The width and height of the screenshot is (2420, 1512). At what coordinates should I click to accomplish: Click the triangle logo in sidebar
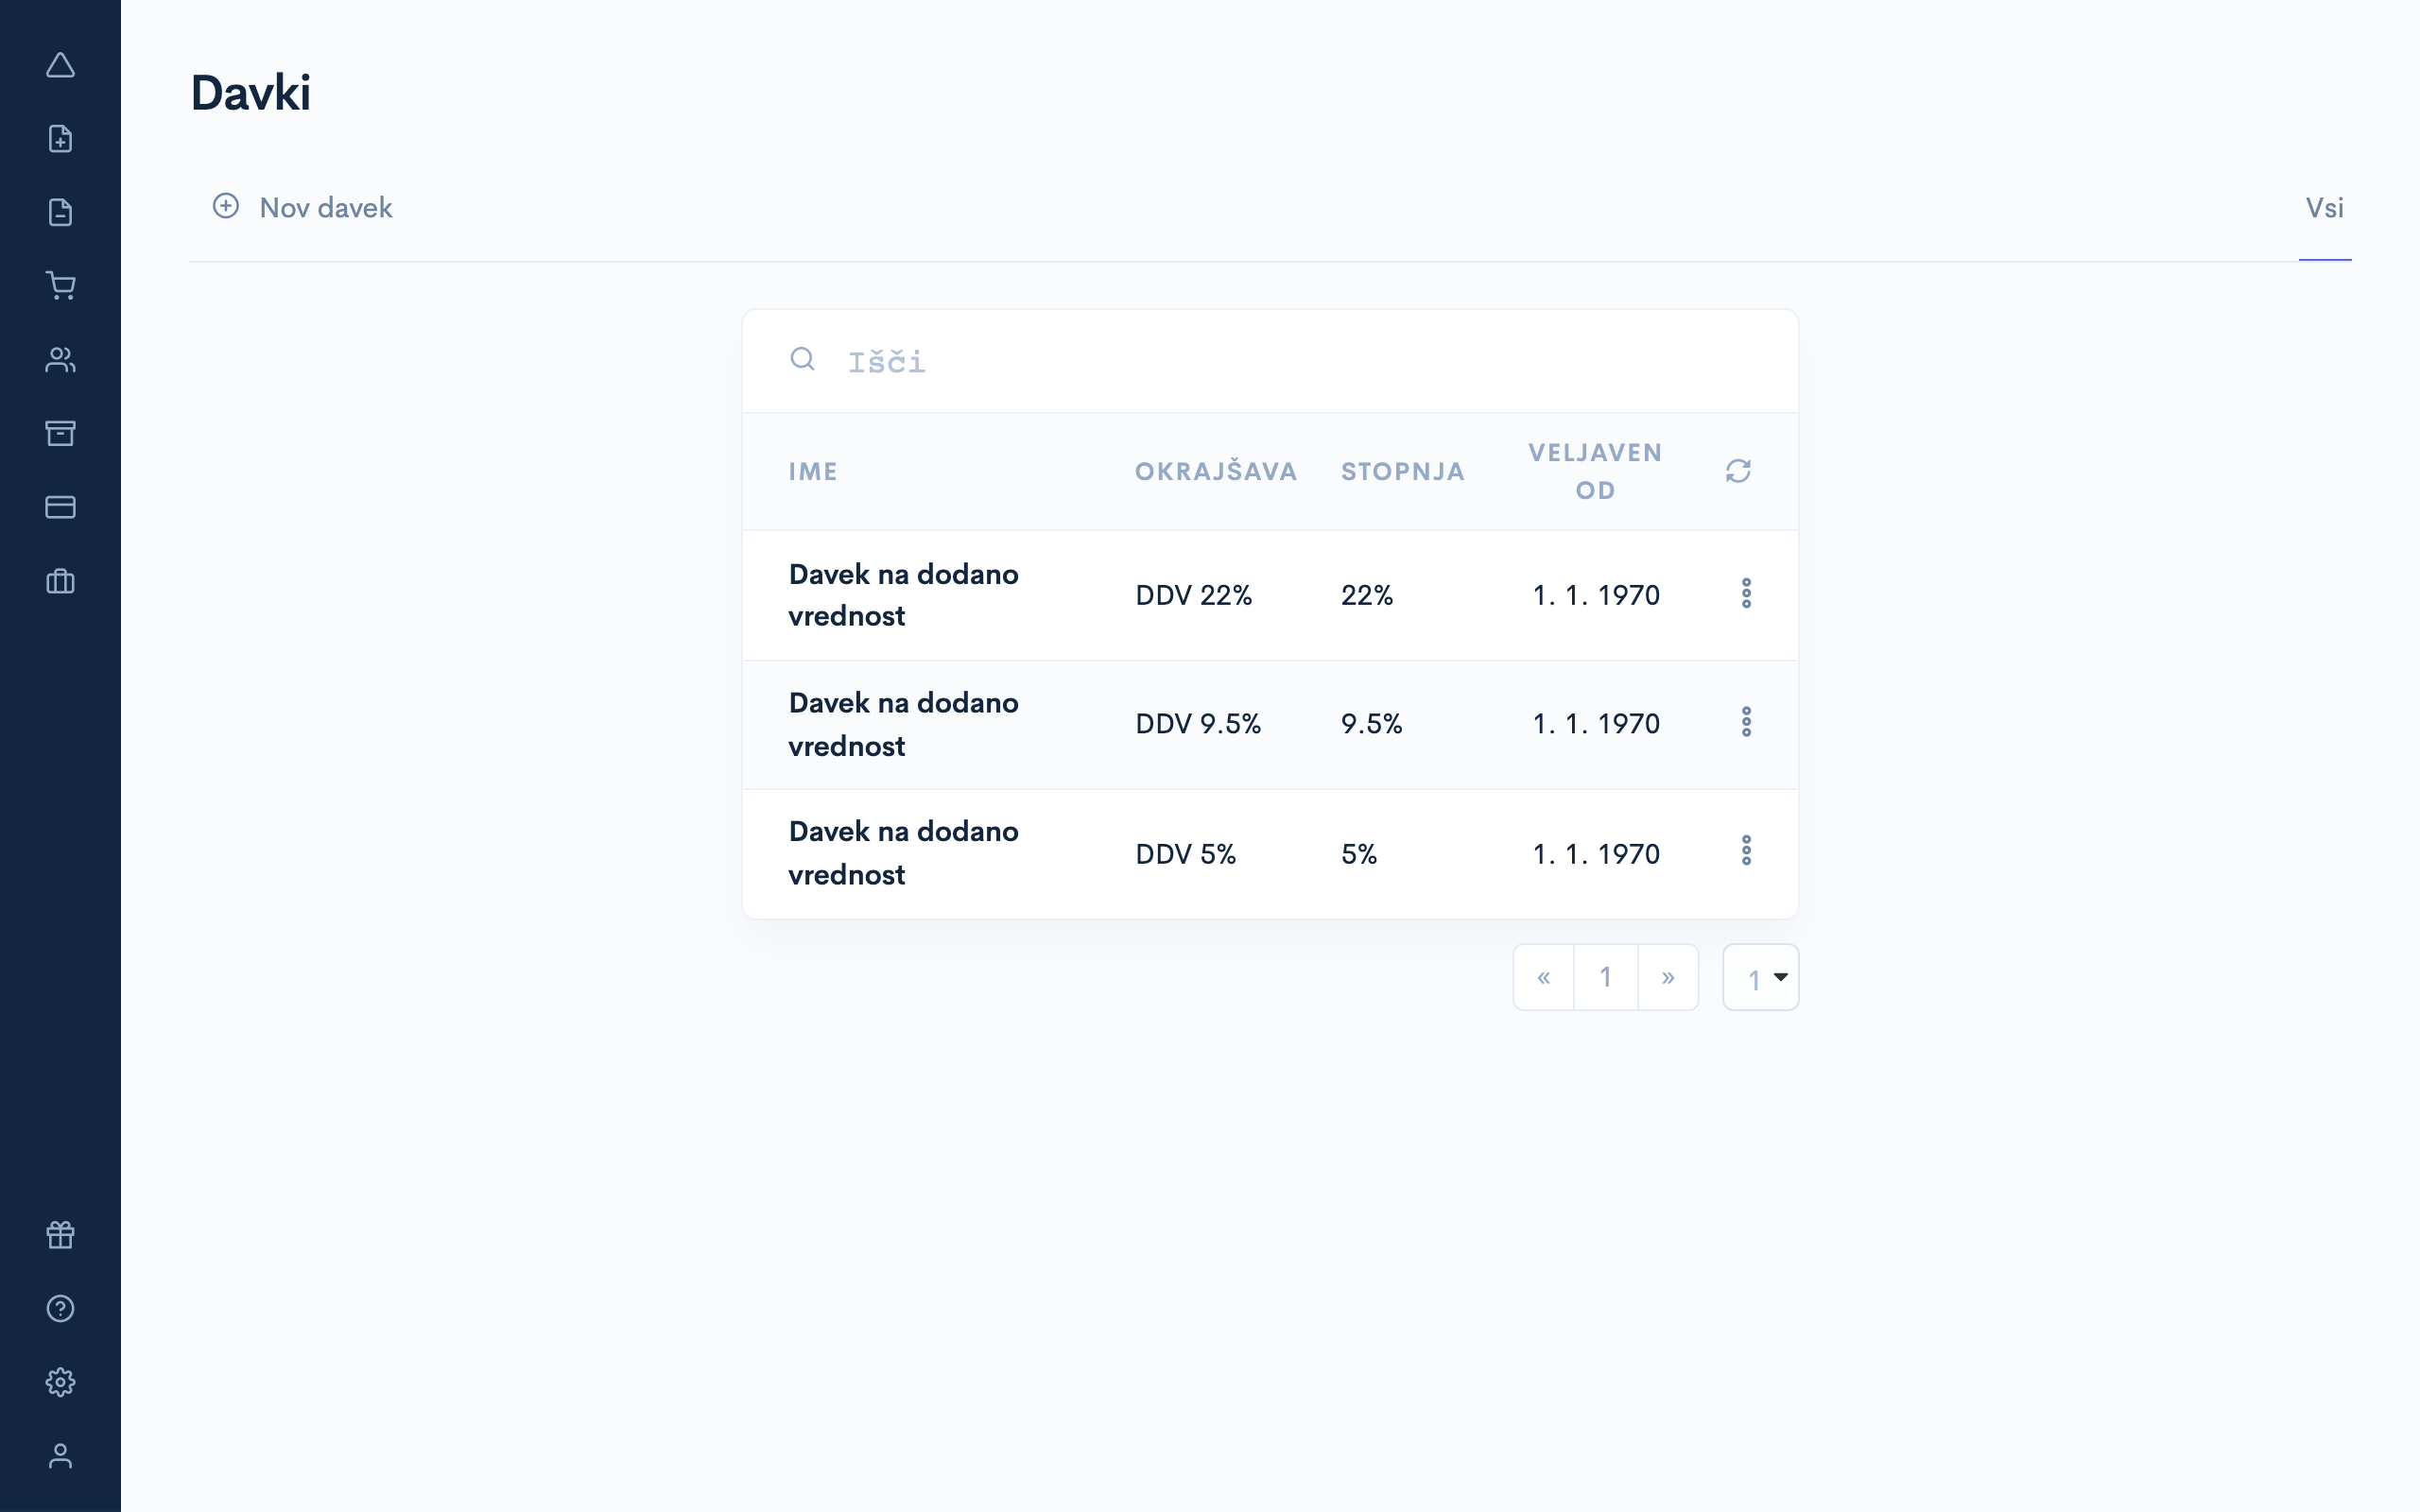coord(60,66)
